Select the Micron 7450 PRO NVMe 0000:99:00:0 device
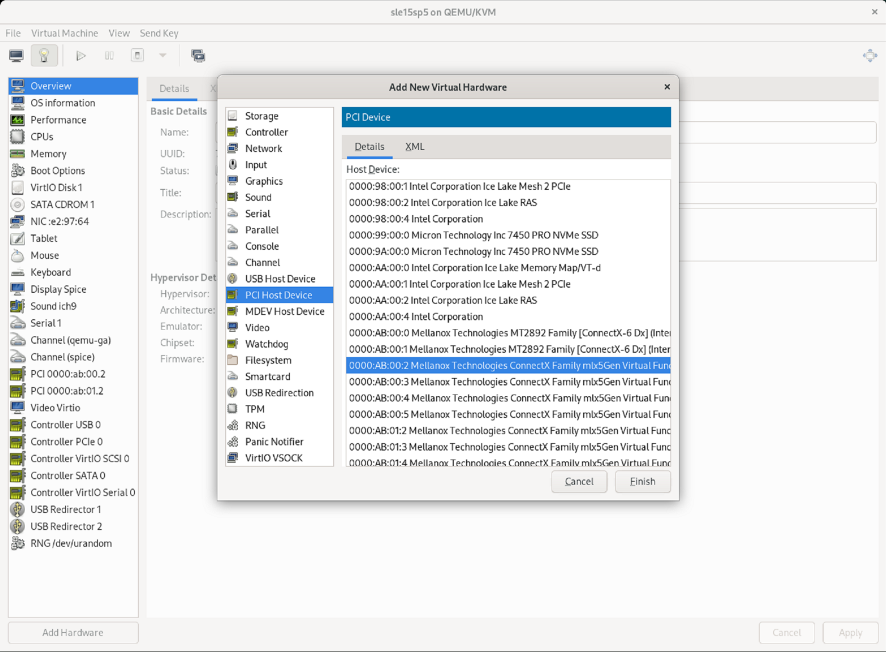 pos(474,235)
